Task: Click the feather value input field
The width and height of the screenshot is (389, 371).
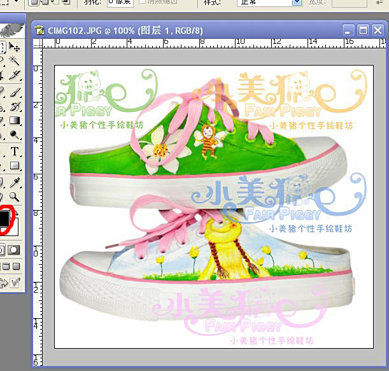Action: pos(120,3)
